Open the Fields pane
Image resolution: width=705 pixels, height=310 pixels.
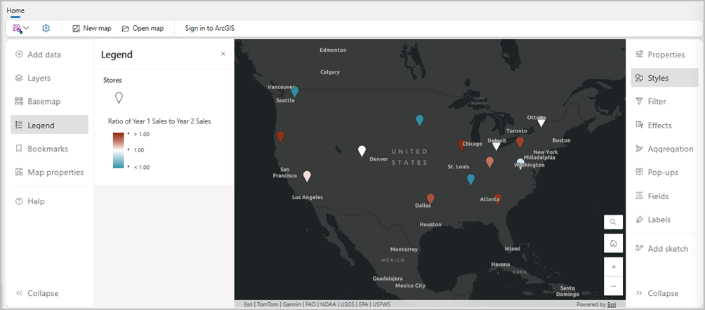coord(664,196)
